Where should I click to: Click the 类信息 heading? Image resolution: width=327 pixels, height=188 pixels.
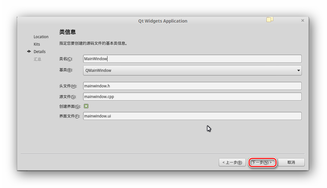click(x=67, y=32)
